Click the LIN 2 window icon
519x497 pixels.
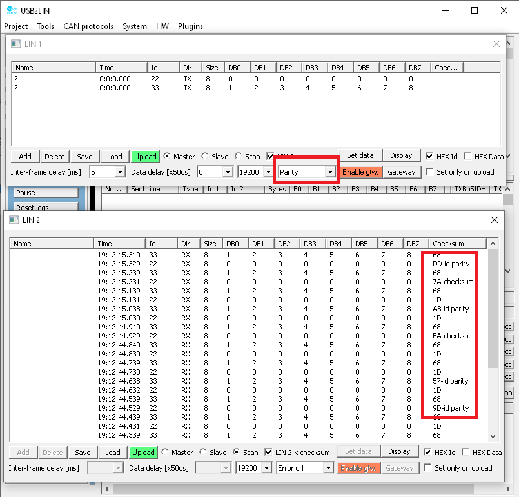14,220
